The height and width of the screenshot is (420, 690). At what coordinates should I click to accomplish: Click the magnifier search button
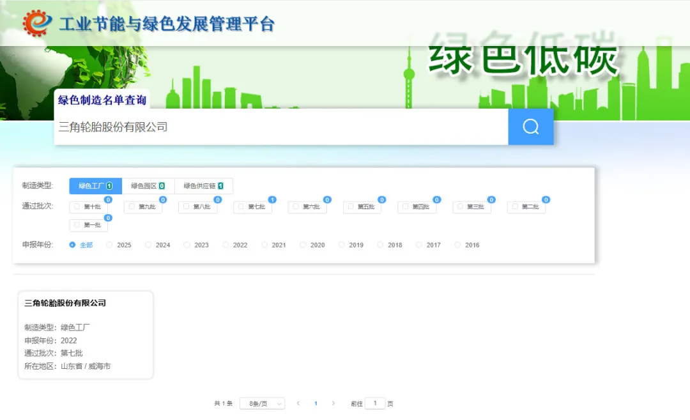click(530, 127)
